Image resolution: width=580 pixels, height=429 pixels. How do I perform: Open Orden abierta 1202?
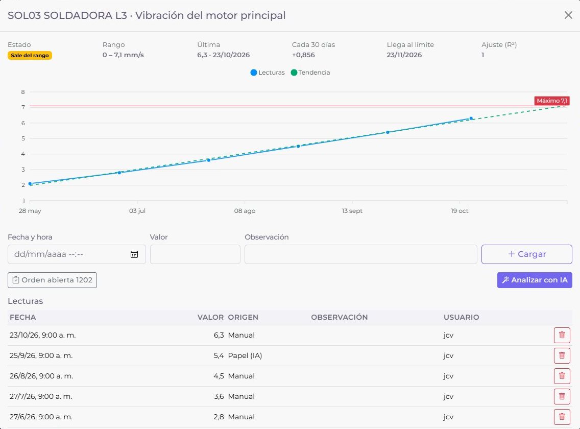[52, 280]
